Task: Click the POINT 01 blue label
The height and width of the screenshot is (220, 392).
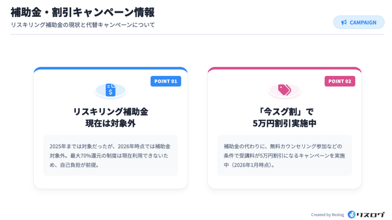Action: click(166, 81)
